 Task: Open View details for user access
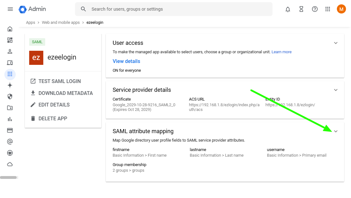[x=126, y=61]
